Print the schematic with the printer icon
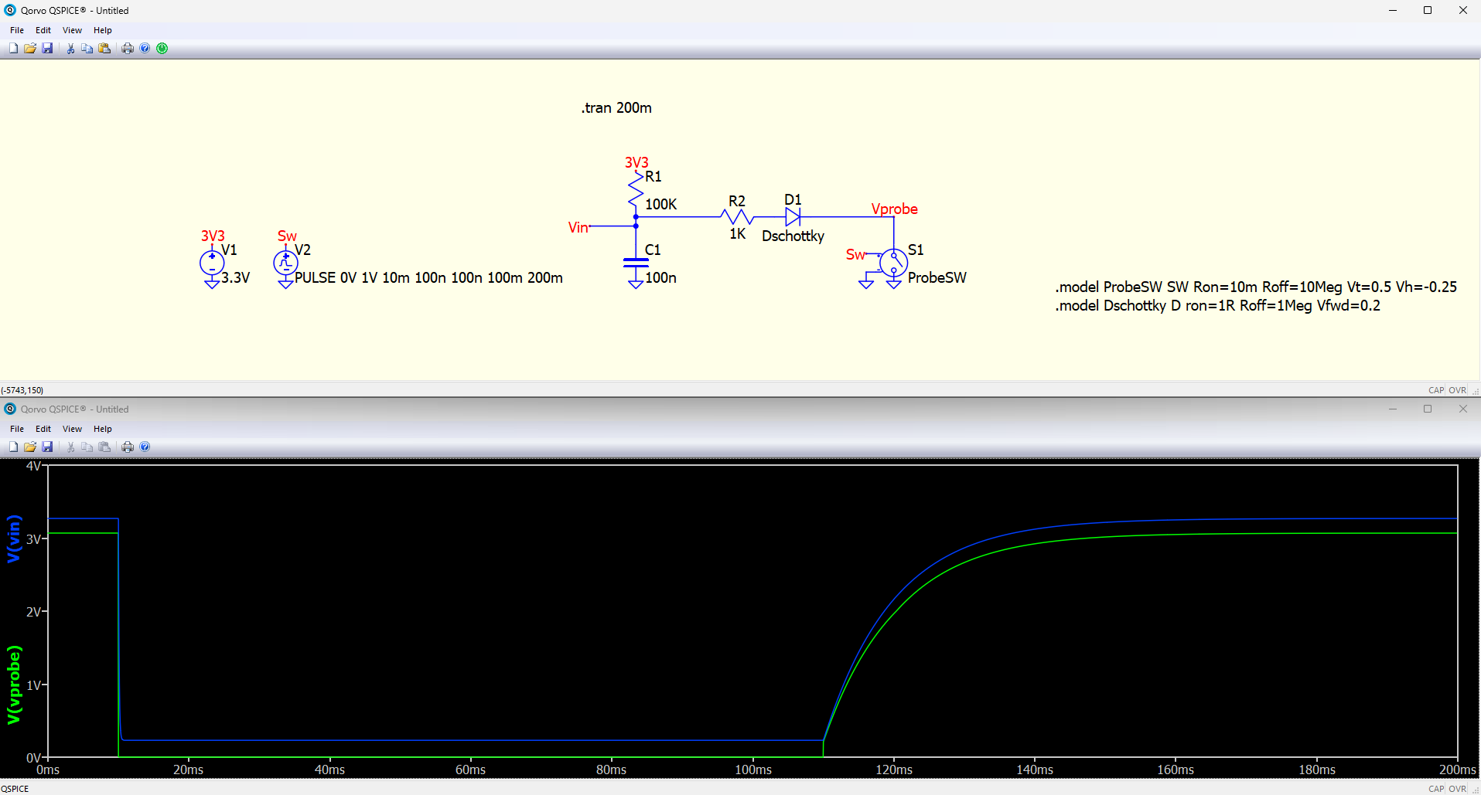The width and height of the screenshot is (1481, 795). point(128,48)
